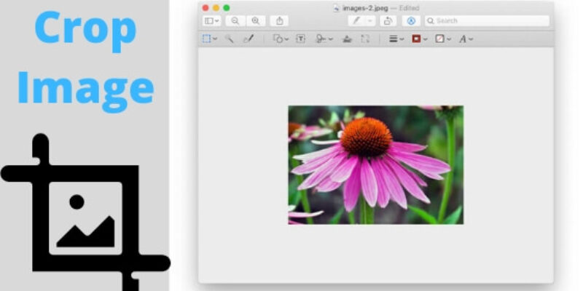Select the highlight pen tool
Image resolution: width=583 pixels, height=291 pixels.
point(356,21)
